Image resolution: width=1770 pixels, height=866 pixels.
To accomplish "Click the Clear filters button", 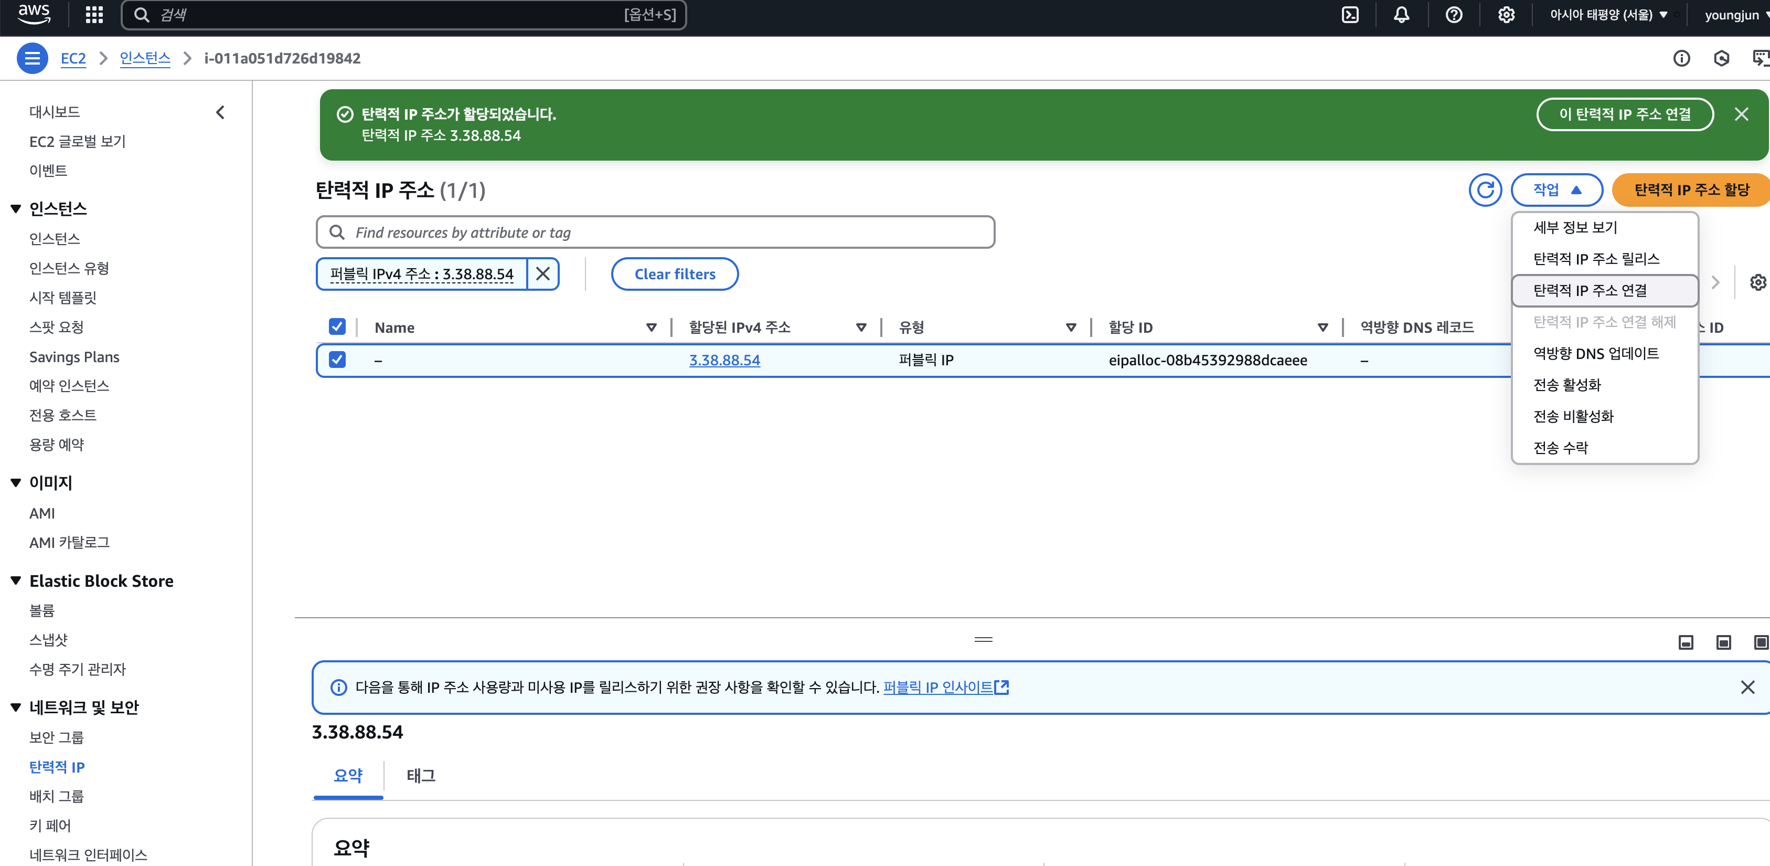I will pyautogui.click(x=674, y=274).
